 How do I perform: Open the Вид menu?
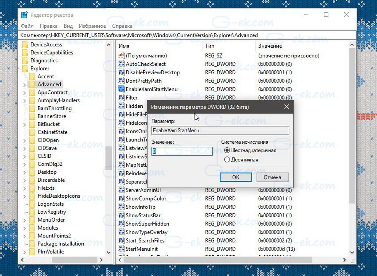coord(68,26)
